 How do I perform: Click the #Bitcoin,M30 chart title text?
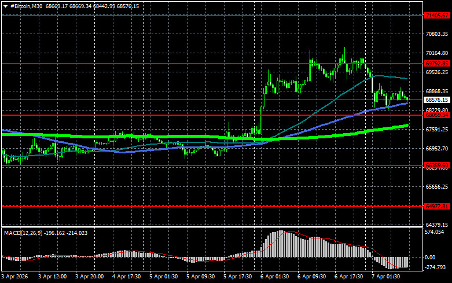[27, 6]
